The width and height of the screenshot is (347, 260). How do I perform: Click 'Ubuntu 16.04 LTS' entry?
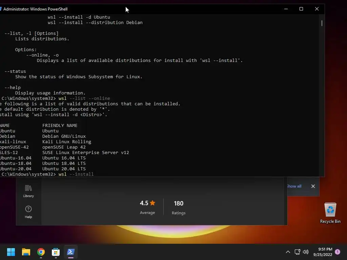[x=64, y=158]
